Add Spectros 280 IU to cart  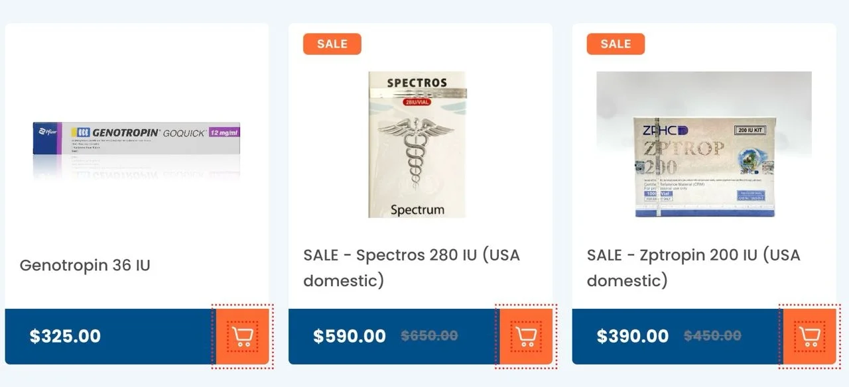coord(526,337)
